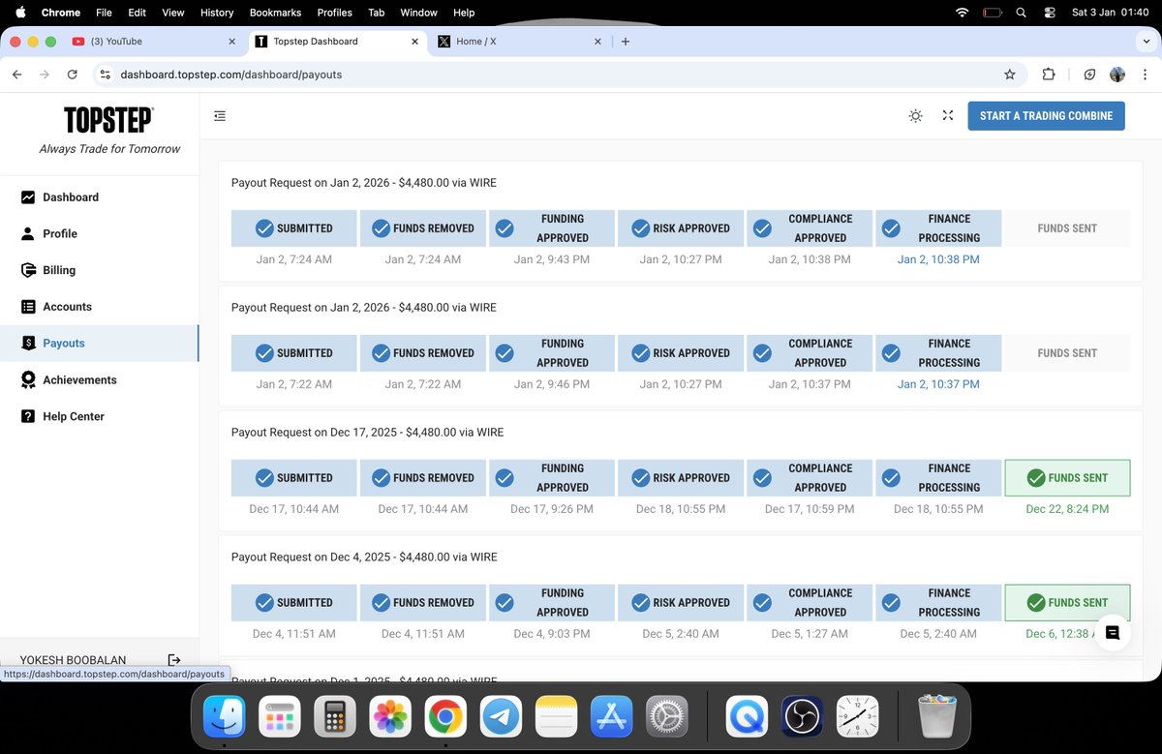Click Funds Sent on Dec 17 payout
The image size is (1162, 754).
1067,478
